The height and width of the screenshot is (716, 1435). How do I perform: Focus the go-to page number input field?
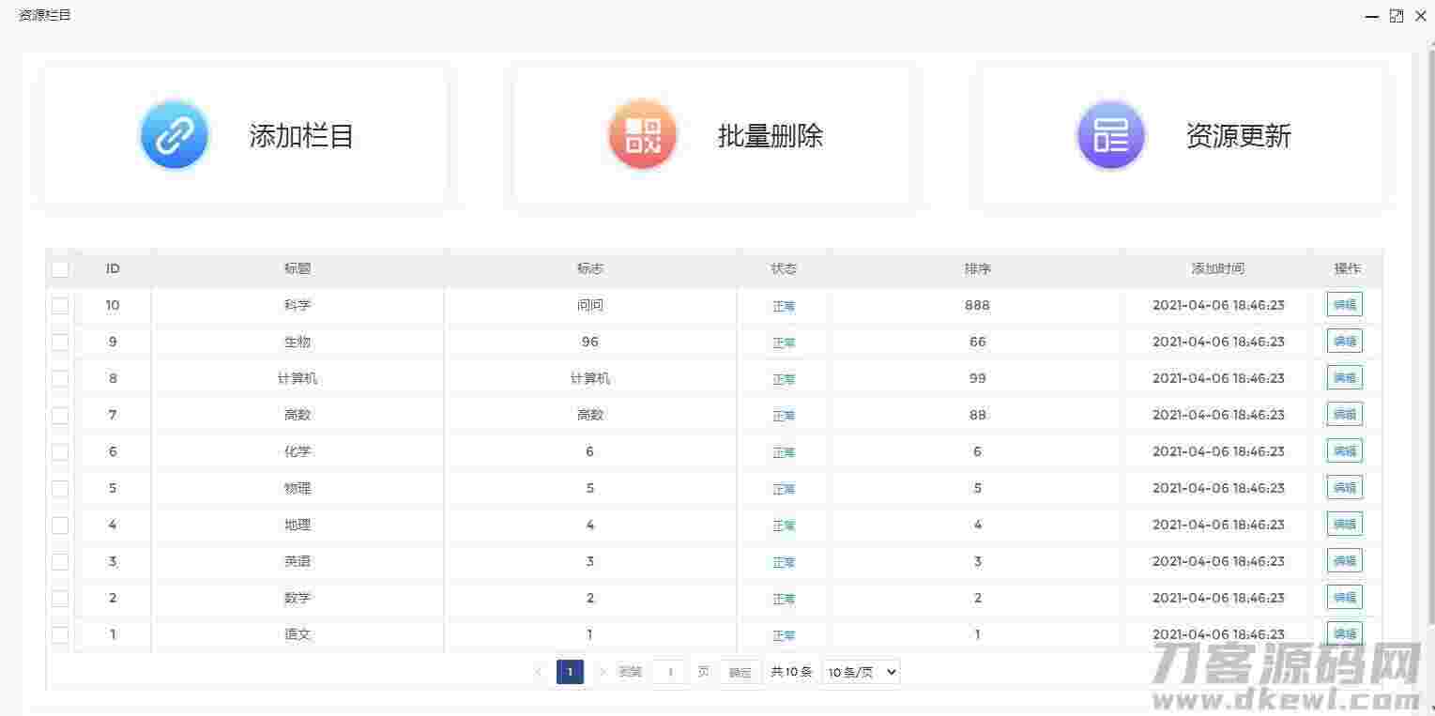click(669, 672)
